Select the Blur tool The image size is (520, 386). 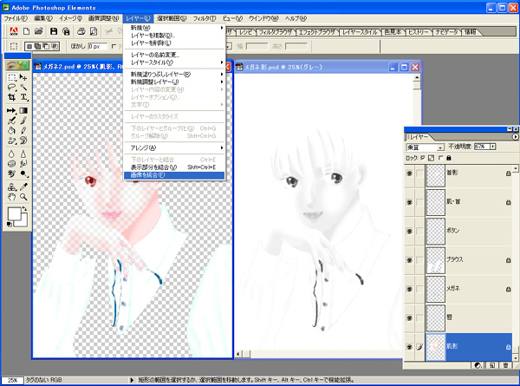(12, 154)
